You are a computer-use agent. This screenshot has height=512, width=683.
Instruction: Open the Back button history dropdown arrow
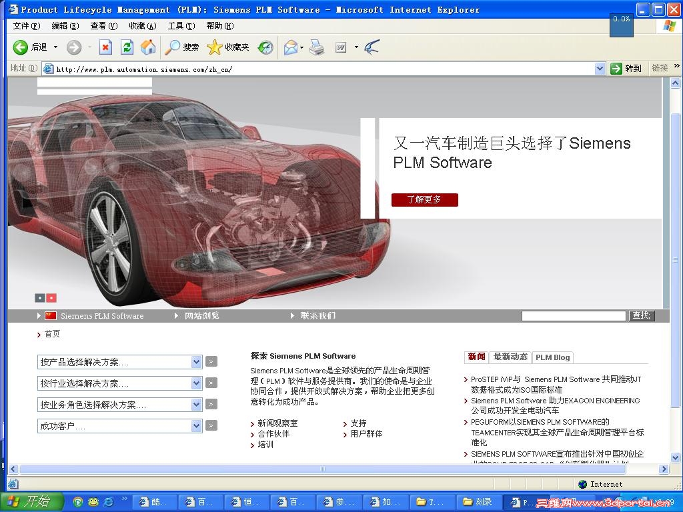pyautogui.click(x=55, y=47)
